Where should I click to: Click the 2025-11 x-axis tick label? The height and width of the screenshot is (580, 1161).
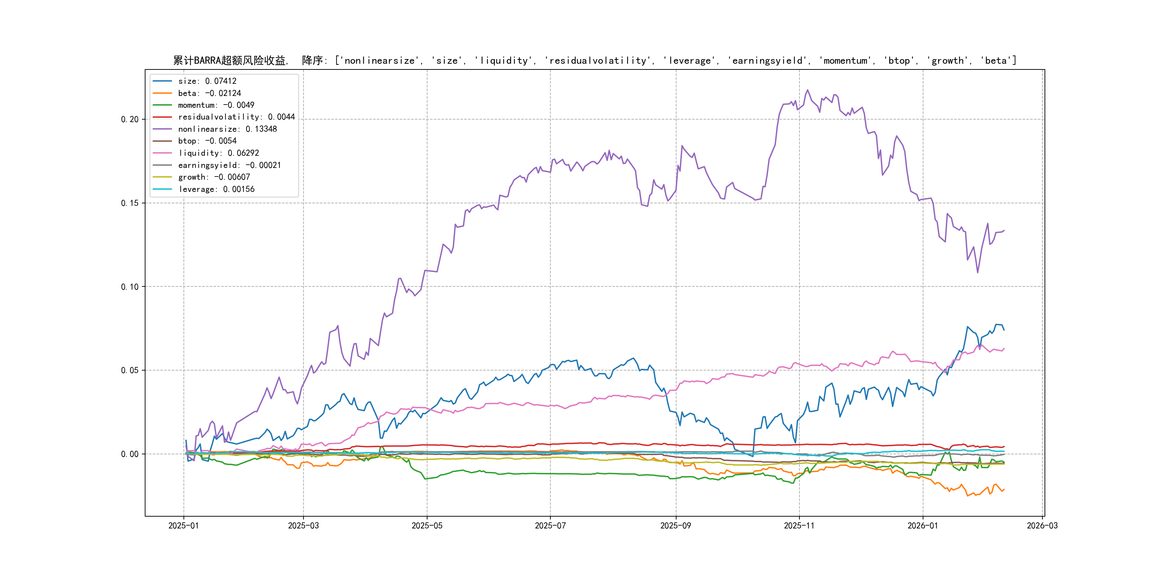tap(799, 526)
